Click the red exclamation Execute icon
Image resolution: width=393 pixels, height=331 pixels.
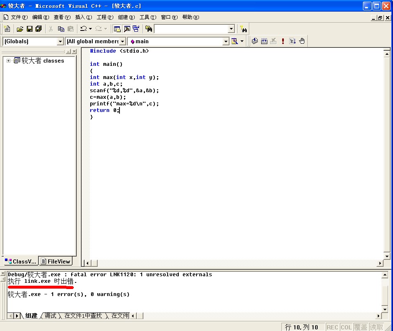point(283,41)
